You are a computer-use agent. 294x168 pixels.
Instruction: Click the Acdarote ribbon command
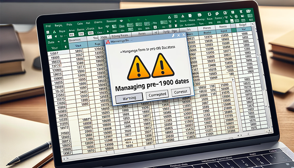[190, 25]
